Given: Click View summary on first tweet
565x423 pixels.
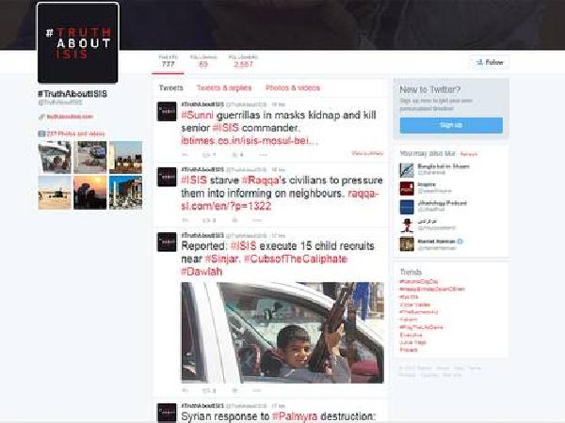Looking at the screenshot, I should pyautogui.click(x=367, y=153).
